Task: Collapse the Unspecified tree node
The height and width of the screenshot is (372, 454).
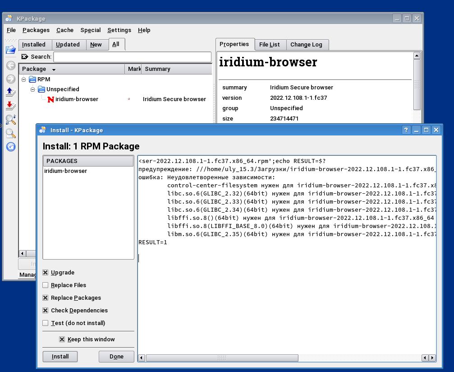Action: [x=33, y=89]
